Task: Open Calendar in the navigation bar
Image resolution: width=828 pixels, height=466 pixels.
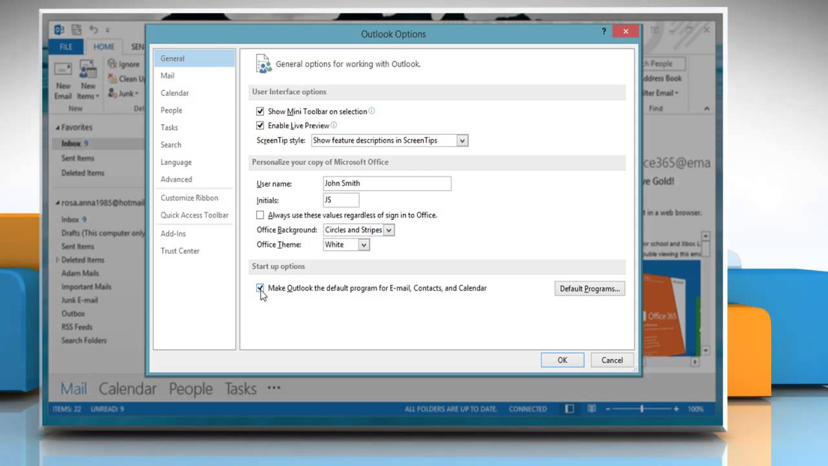Action: [127, 388]
